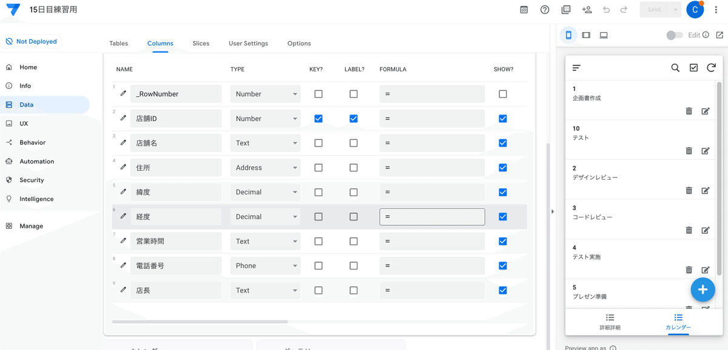Open type dropdown for 電話番号 column
Viewport: 728px width, 350px height.
tap(265, 266)
